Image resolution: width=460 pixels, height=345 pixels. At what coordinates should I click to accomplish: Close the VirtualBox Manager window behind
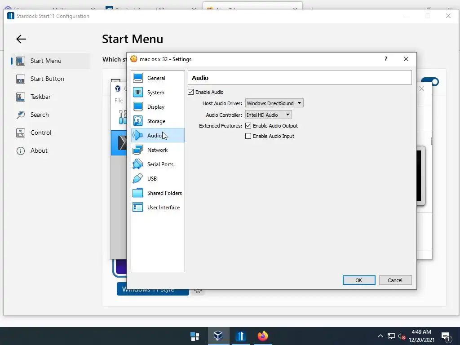tap(422, 88)
